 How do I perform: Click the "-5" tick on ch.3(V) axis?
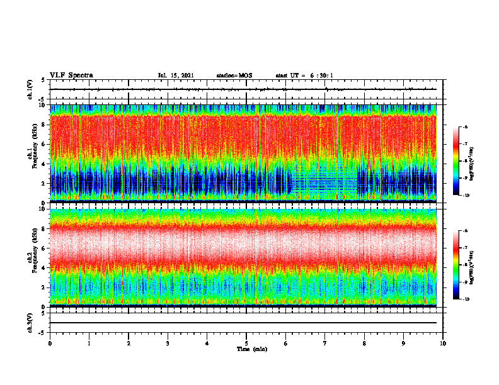tap(43, 333)
